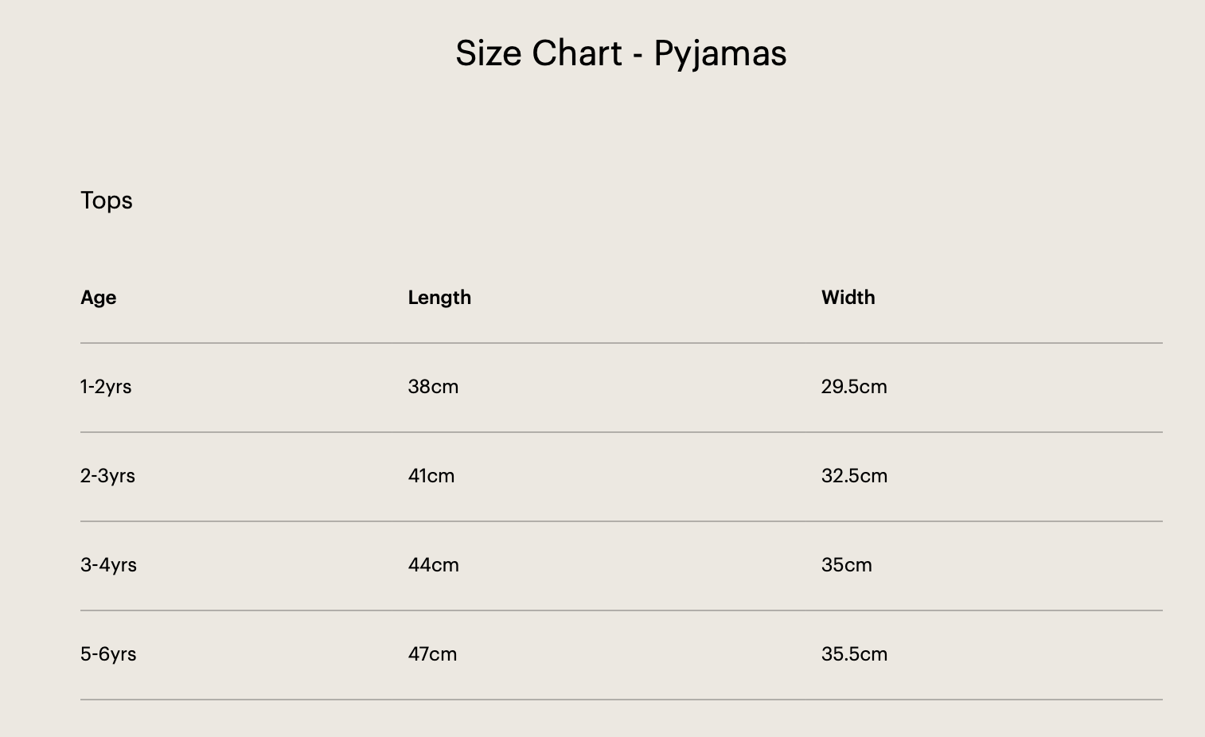The image size is (1205, 737).
Task: Click the 29.5cm width value
Action: coord(854,387)
